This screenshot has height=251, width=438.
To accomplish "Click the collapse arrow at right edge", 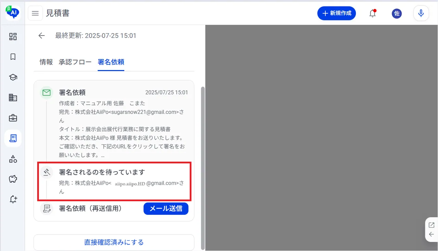I will pos(431,235).
